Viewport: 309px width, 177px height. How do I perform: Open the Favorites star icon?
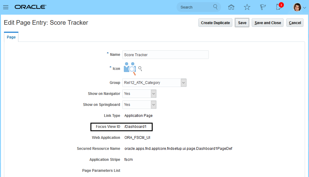[x=247, y=7]
